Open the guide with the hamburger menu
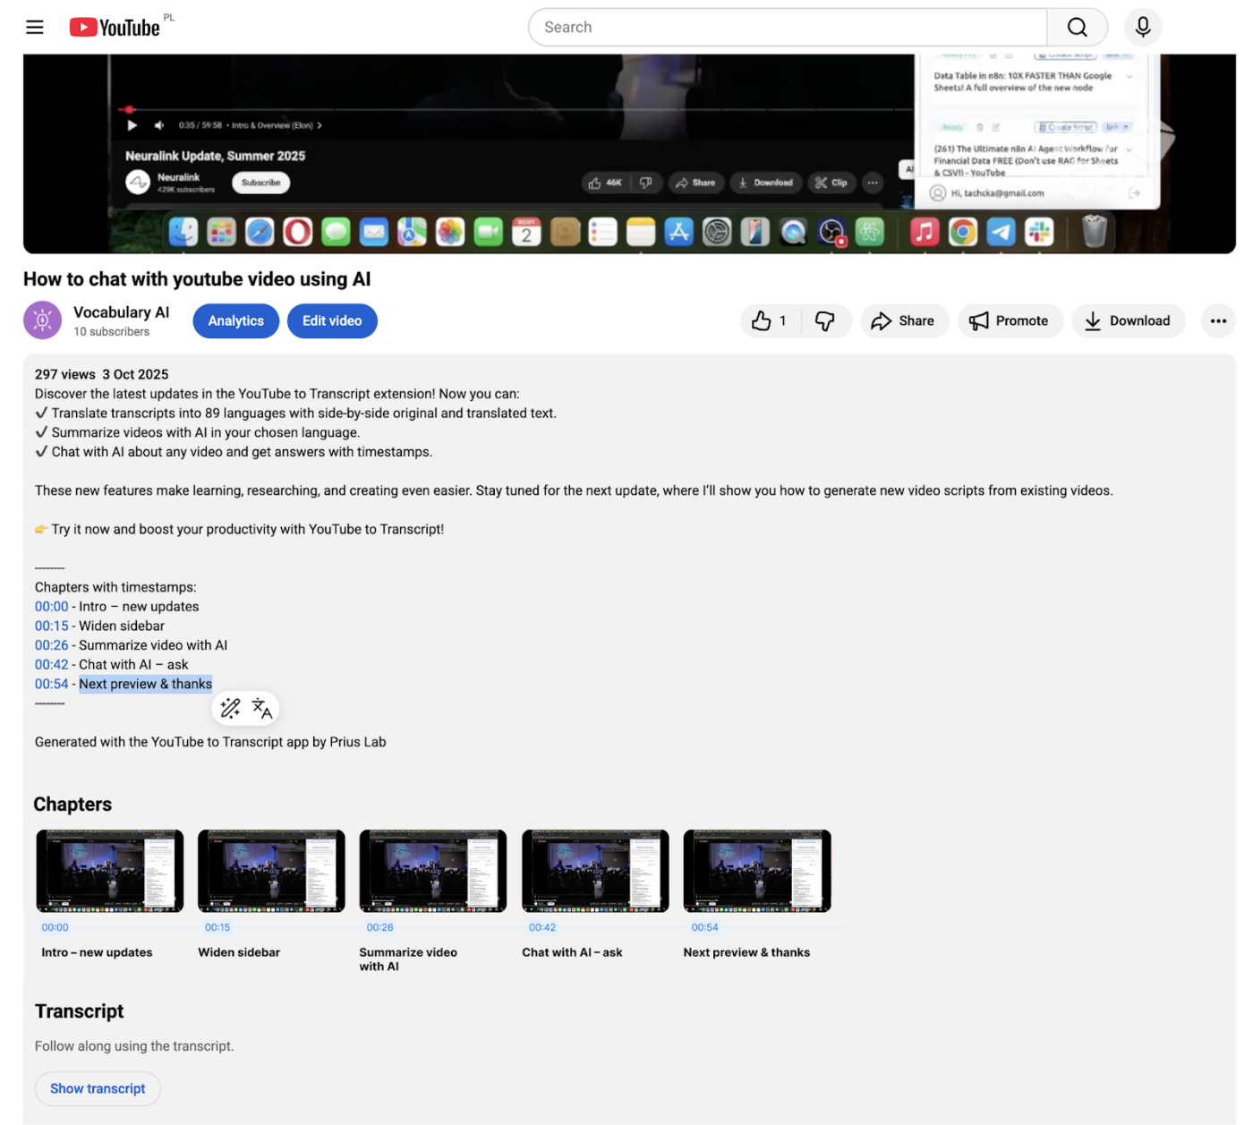Image resolution: width=1253 pixels, height=1125 pixels. coord(34,27)
